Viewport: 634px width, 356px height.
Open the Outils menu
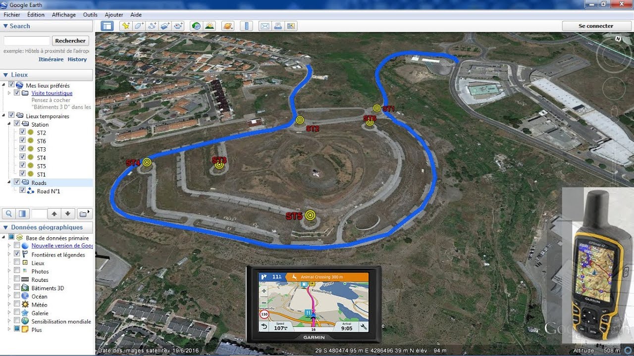point(90,15)
